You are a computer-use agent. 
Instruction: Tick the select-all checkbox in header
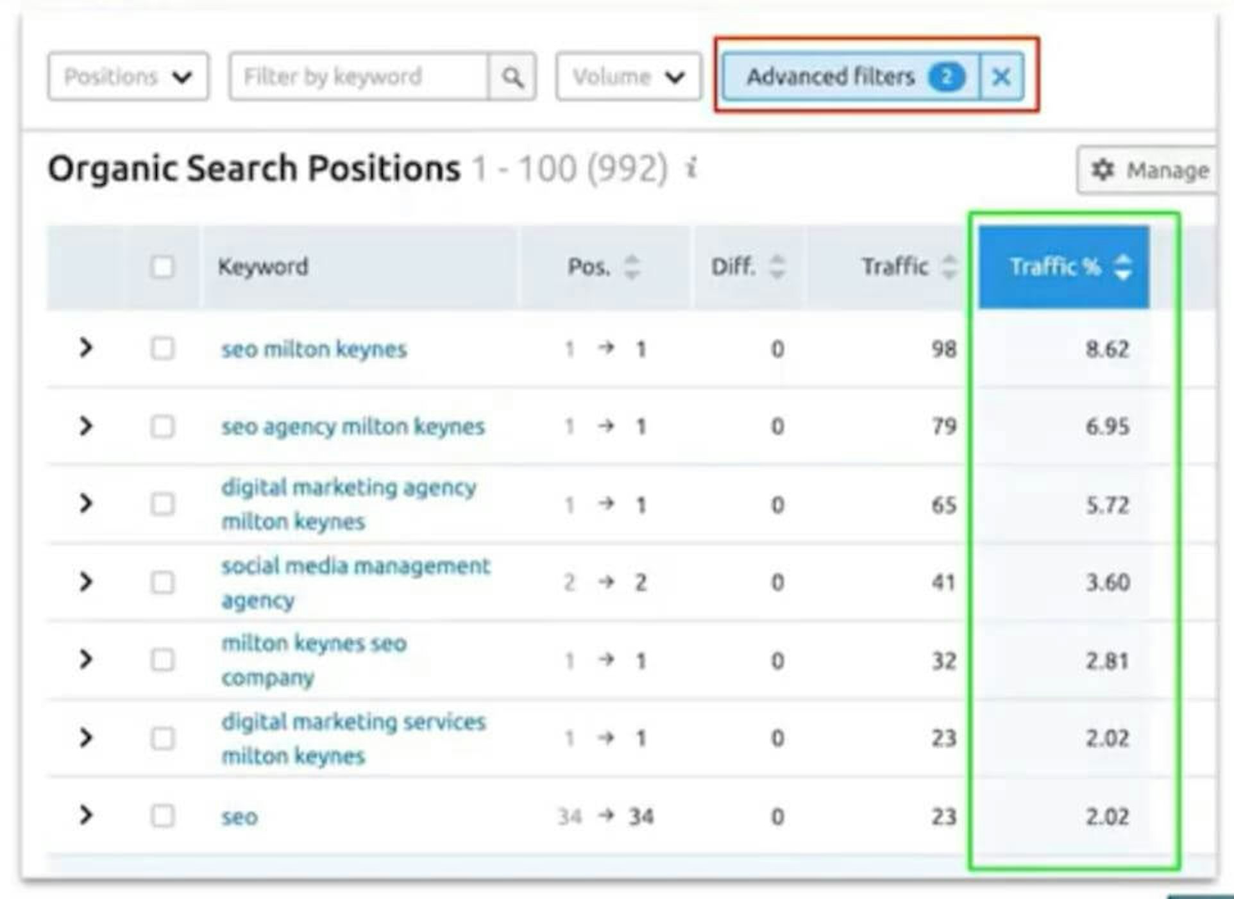[162, 267]
